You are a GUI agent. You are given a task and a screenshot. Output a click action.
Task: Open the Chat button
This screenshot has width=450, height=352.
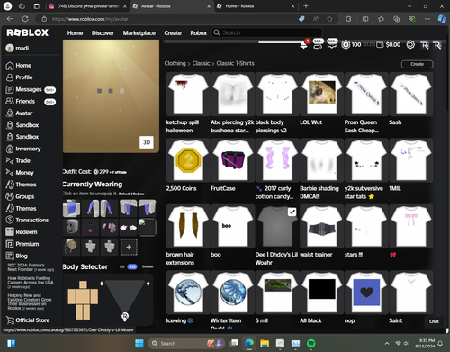coord(434,321)
